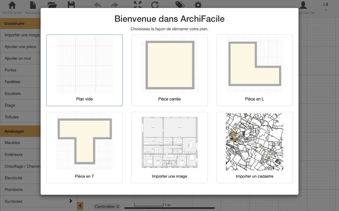
Task: Click the ArchiFacile home icon
Action: [12, 5]
